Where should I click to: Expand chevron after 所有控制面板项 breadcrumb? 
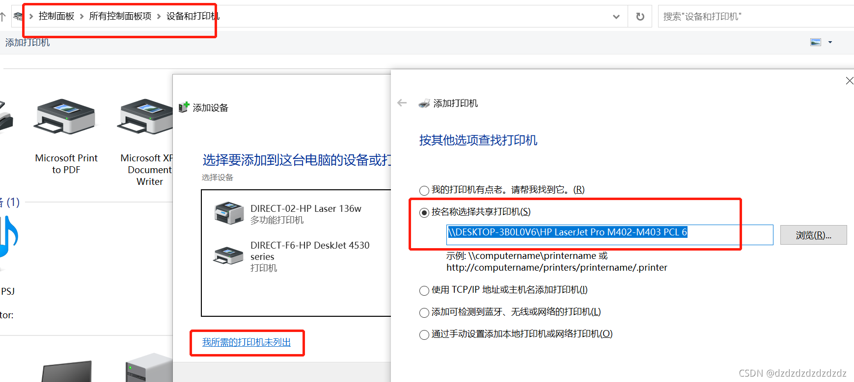[x=159, y=17]
